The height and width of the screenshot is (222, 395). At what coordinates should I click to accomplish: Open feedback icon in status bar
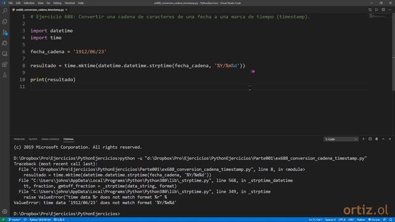coord(385,220)
